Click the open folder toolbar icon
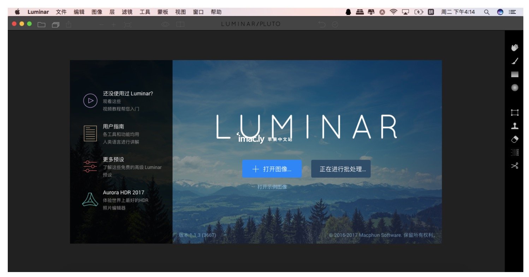The height and width of the screenshot is (277, 529). 42,24
